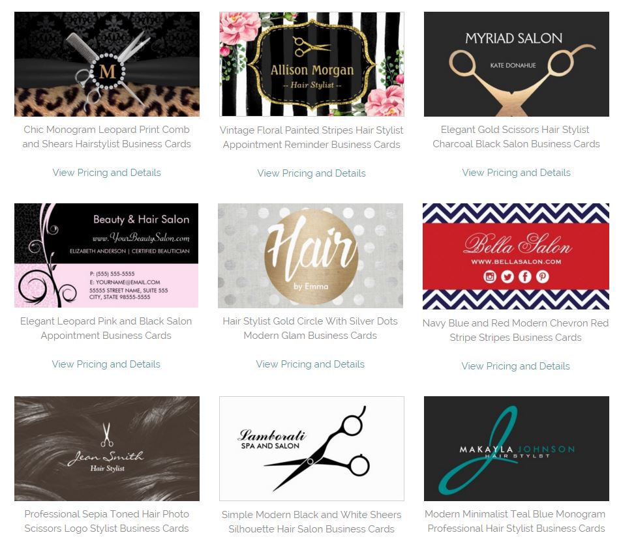Image resolution: width=621 pixels, height=550 pixels.
Task: Click Simple Modern Black and White Sheers title
Action: click(x=311, y=522)
